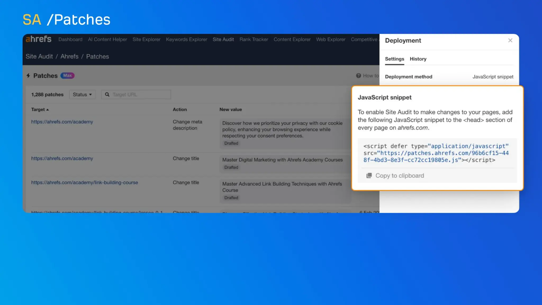Open Content Explorer

tap(292, 39)
